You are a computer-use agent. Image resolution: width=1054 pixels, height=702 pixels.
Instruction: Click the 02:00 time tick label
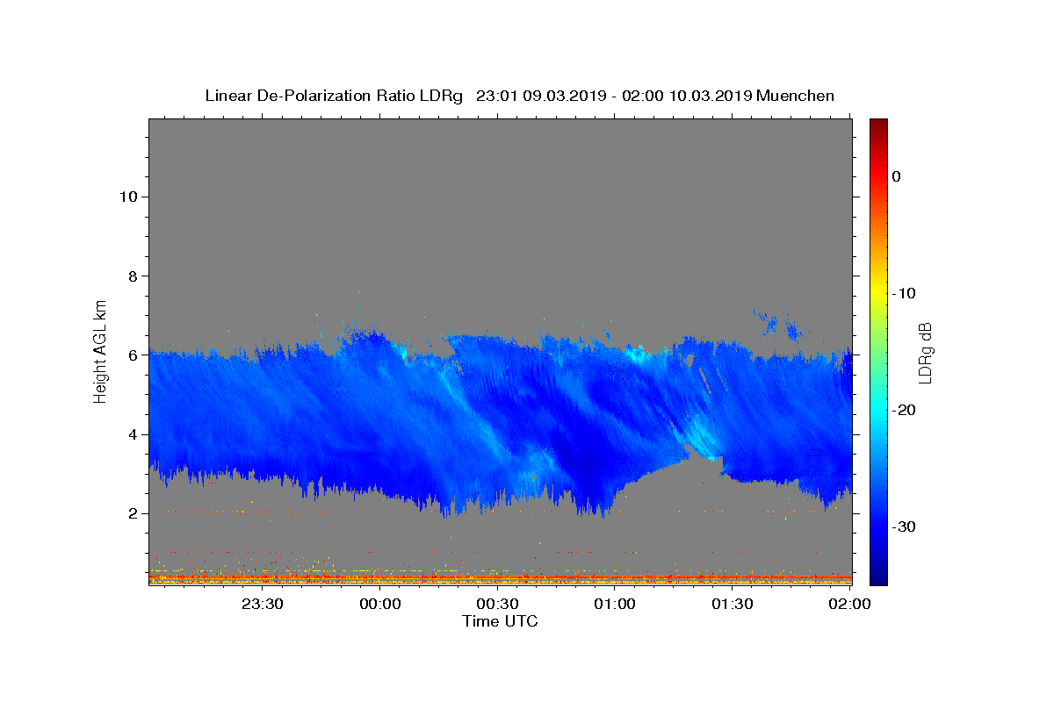point(850,605)
